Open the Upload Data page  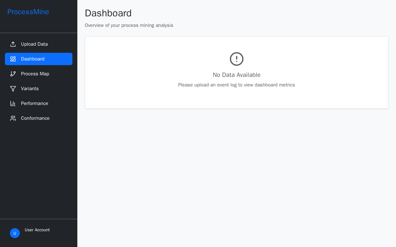coord(39,44)
